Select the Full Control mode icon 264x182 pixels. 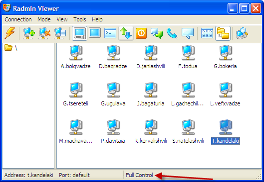(79, 33)
